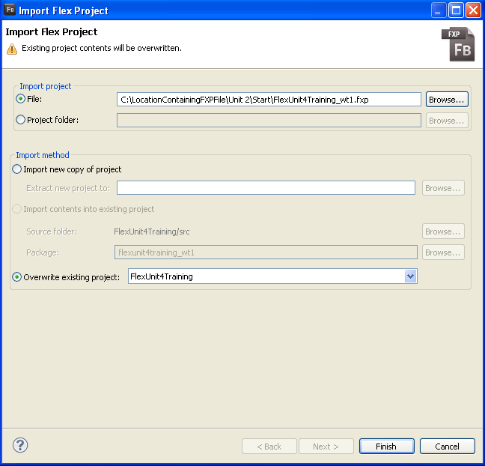Click the Flash Builder title bar icon
Image resolution: width=485 pixels, height=466 pixels.
pos(10,10)
